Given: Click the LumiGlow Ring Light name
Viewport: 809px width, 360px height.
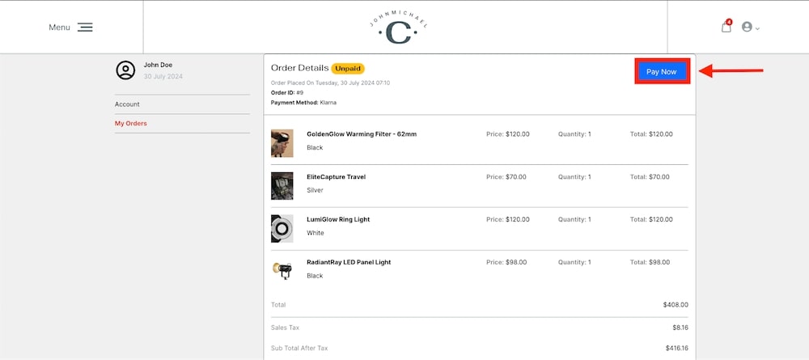Looking at the screenshot, I should click(x=338, y=219).
